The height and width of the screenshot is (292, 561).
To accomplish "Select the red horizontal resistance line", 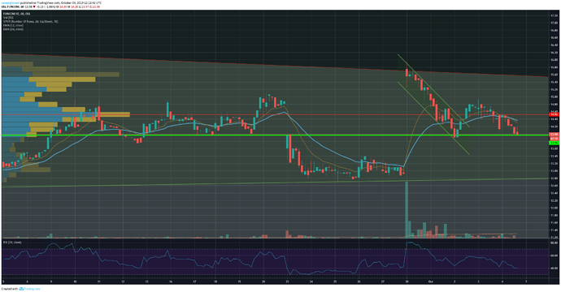I will 275,115.
